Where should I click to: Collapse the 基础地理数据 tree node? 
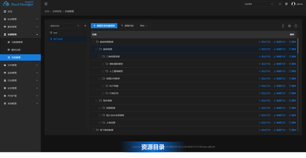(93, 42)
